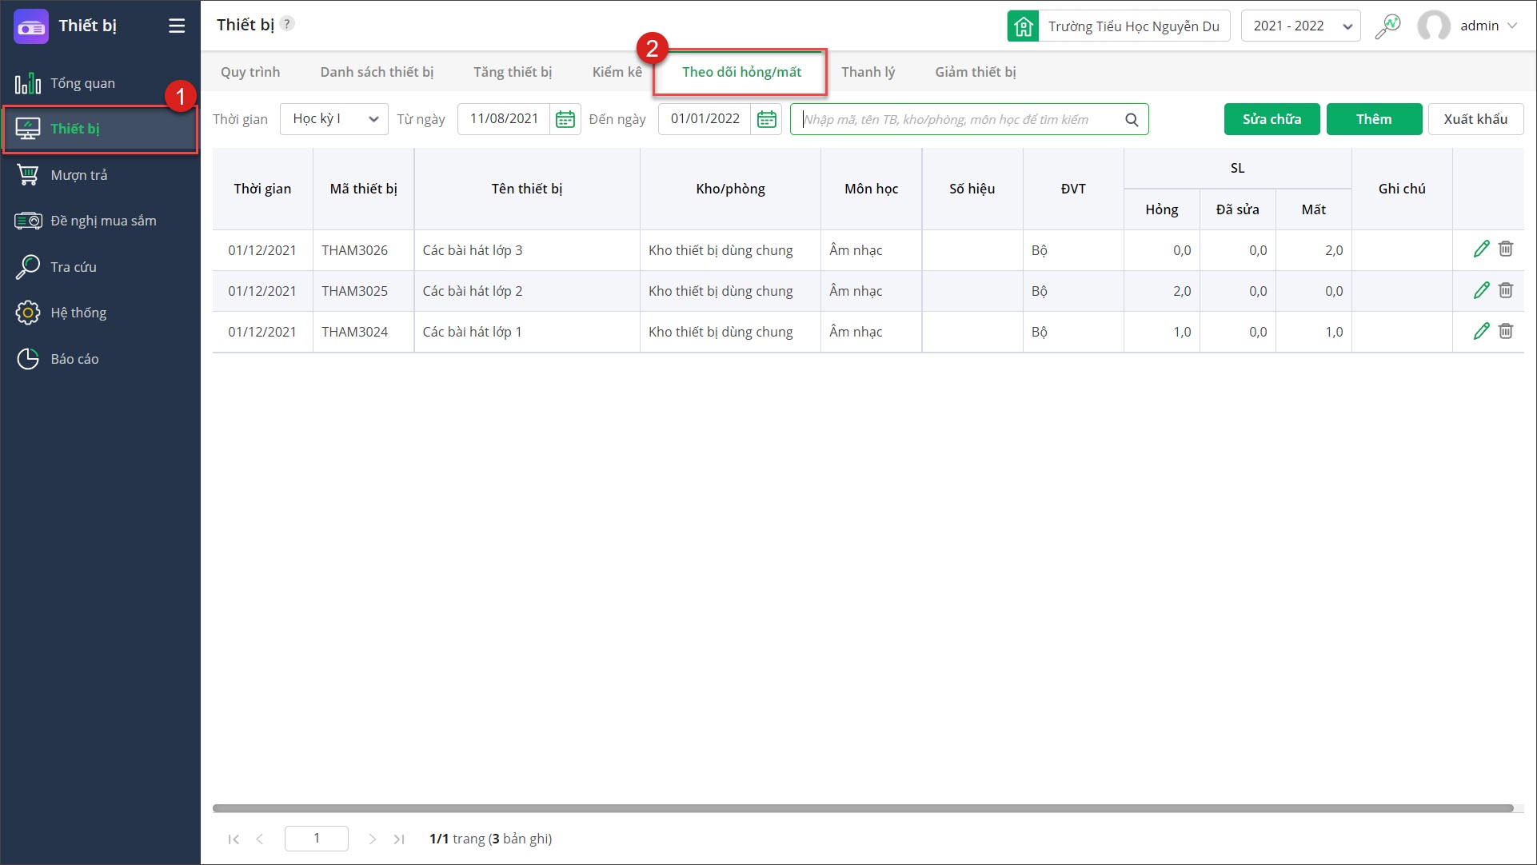Viewport: 1537px width, 865px height.
Task: Click the help question mark beside Thiết bị
Action: [x=287, y=24]
